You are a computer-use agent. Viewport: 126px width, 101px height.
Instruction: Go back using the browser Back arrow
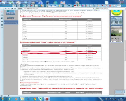pyautogui.click(x=6, y=9)
